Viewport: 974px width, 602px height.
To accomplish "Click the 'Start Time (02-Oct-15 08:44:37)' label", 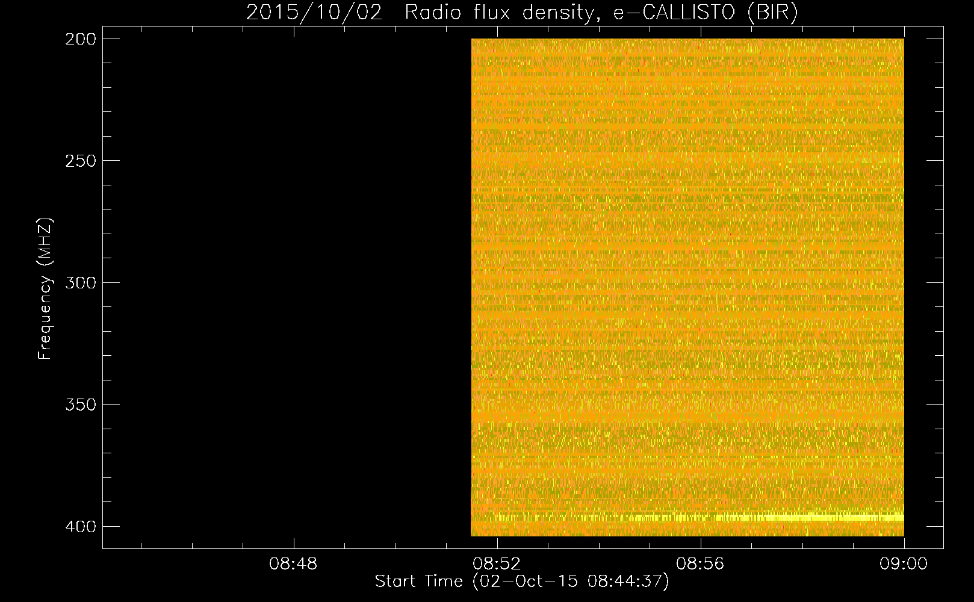I will 522,582.
